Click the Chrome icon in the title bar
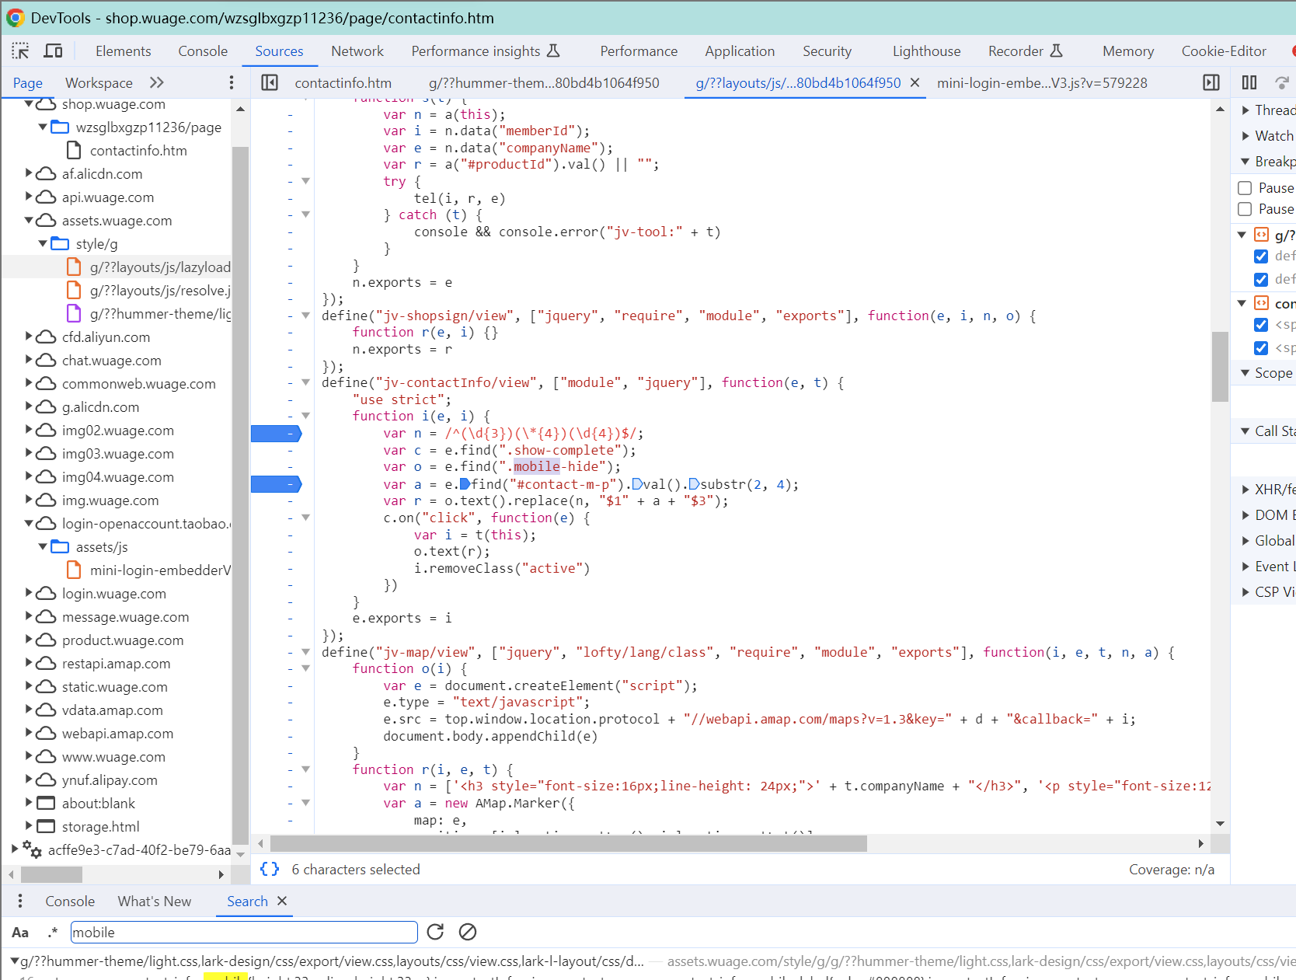The height and width of the screenshot is (980, 1296). (16, 18)
